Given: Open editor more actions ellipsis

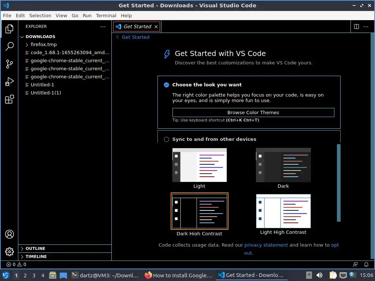Looking at the screenshot, I should coord(366,26).
